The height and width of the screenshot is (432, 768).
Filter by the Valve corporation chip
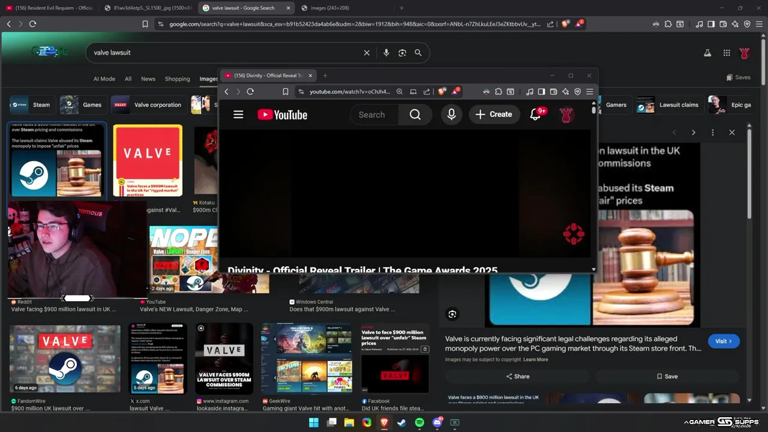point(149,104)
